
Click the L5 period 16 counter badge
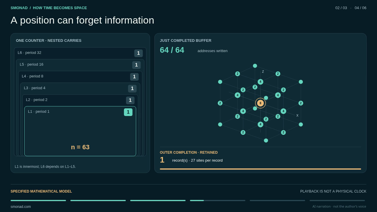point(136,65)
